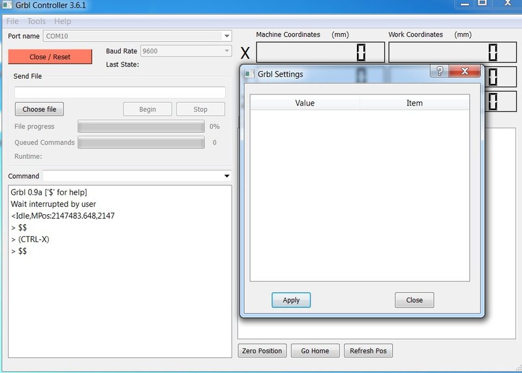Click the Send File path field
Screen dimensions: 522x373
point(120,92)
